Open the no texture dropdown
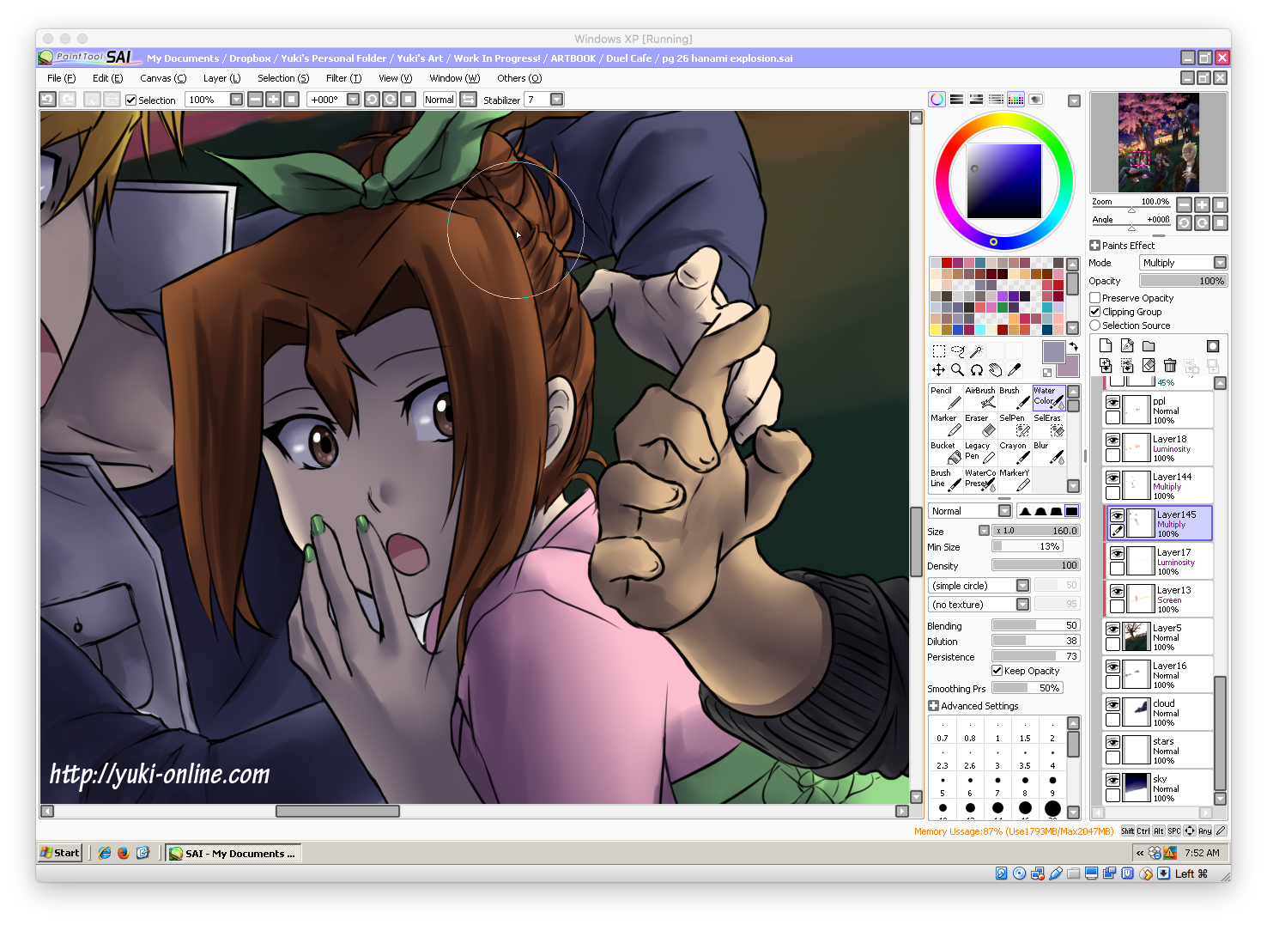 tap(1022, 605)
